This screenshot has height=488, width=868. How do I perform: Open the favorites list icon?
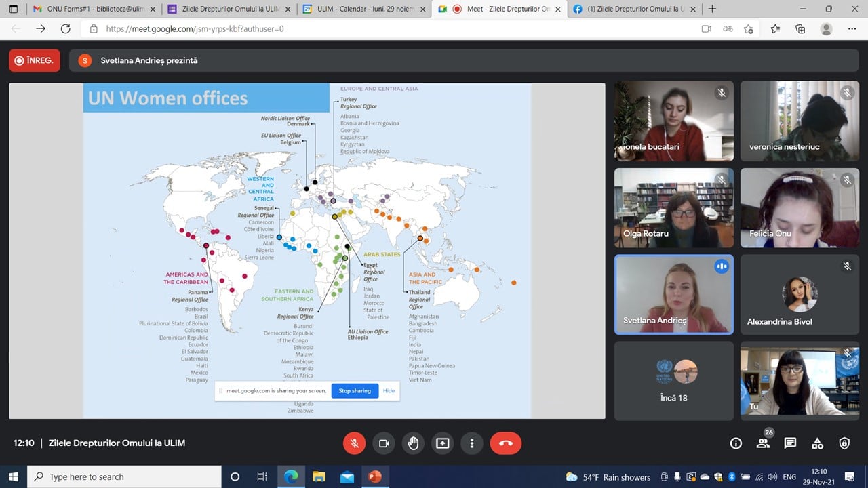(x=775, y=29)
